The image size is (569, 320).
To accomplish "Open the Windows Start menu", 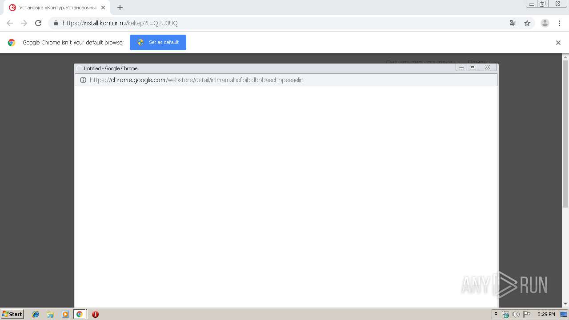I will [12, 314].
